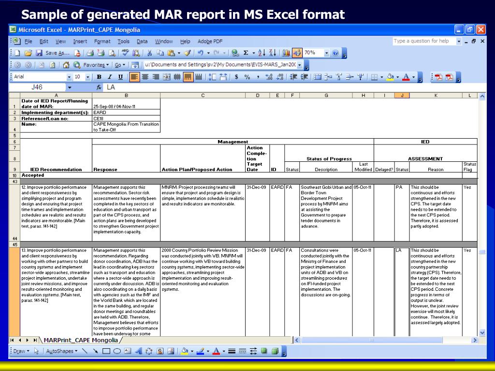495x371 pixels.
Task: Select column K header
Action: coord(436,95)
